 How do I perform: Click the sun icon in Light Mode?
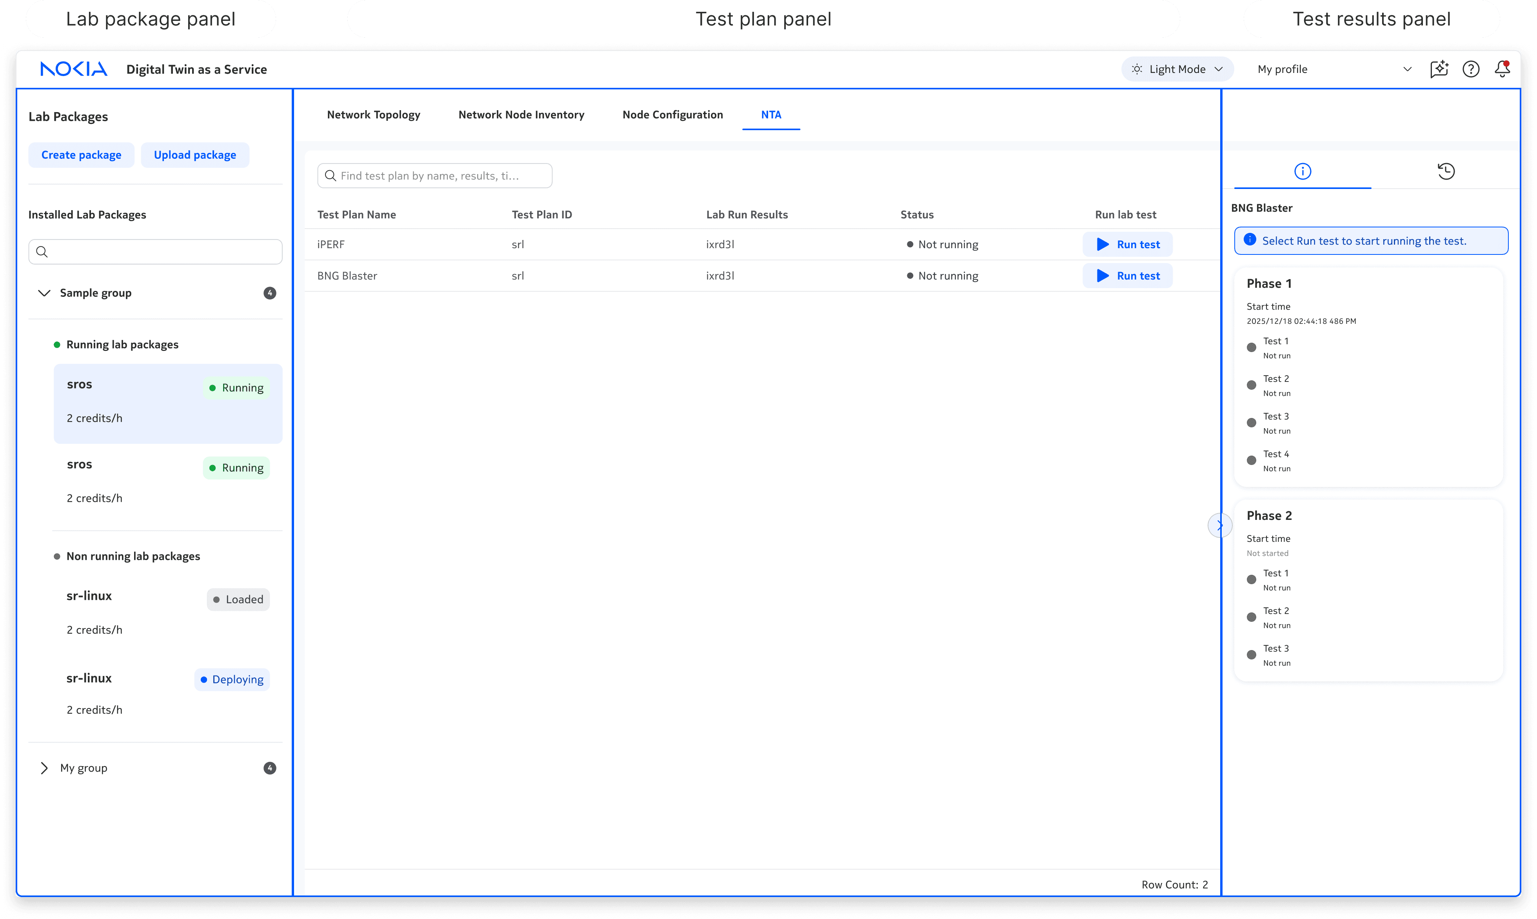1137,69
